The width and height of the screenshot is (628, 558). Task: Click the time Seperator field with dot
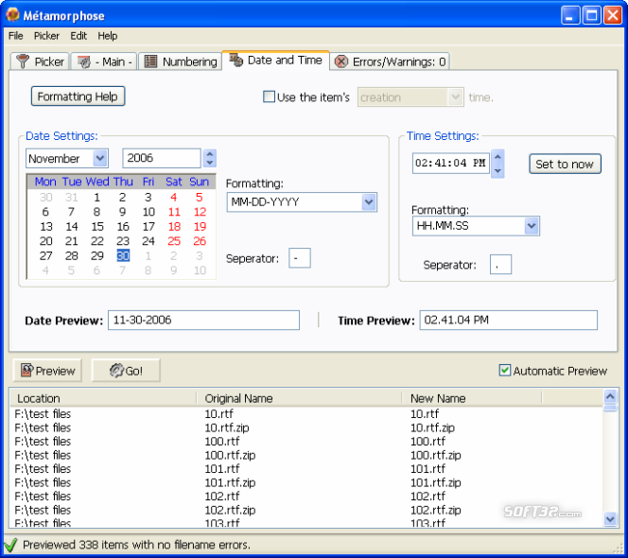pos(500,265)
